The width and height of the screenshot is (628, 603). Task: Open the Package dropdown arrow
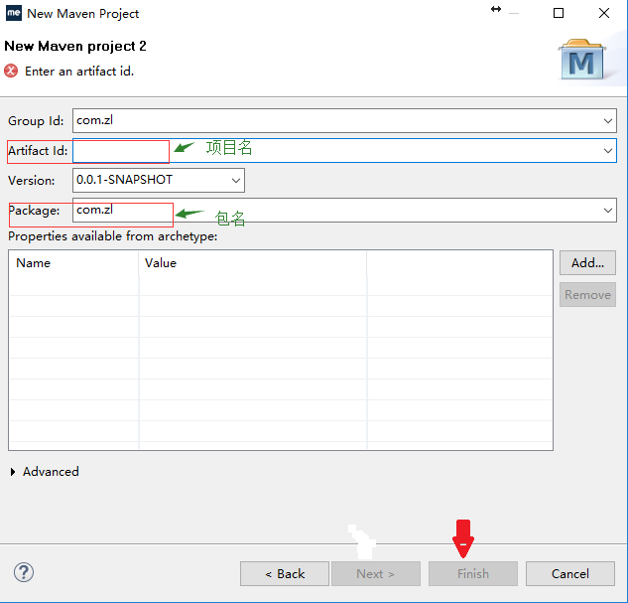[607, 210]
